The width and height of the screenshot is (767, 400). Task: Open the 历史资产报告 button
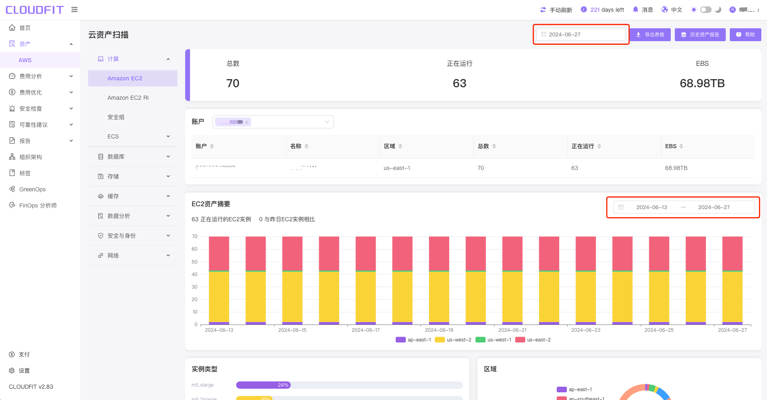[x=700, y=35]
